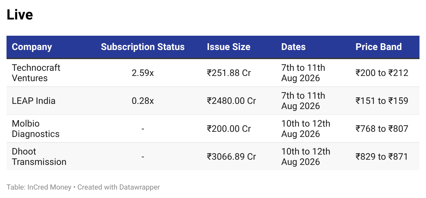Select the 0.28x subscription status value
The image size is (426, 198).
pos(143,101)
